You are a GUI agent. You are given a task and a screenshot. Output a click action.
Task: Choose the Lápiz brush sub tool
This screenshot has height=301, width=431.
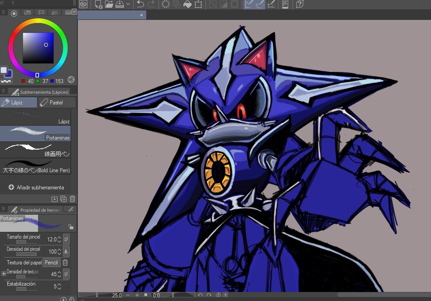(x=35, y=117)
